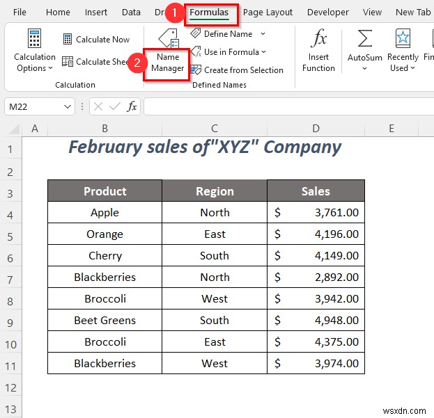The width and height of the screenshot is (434, 418).
Task: Switch to the Data tab
Action: 131,12
